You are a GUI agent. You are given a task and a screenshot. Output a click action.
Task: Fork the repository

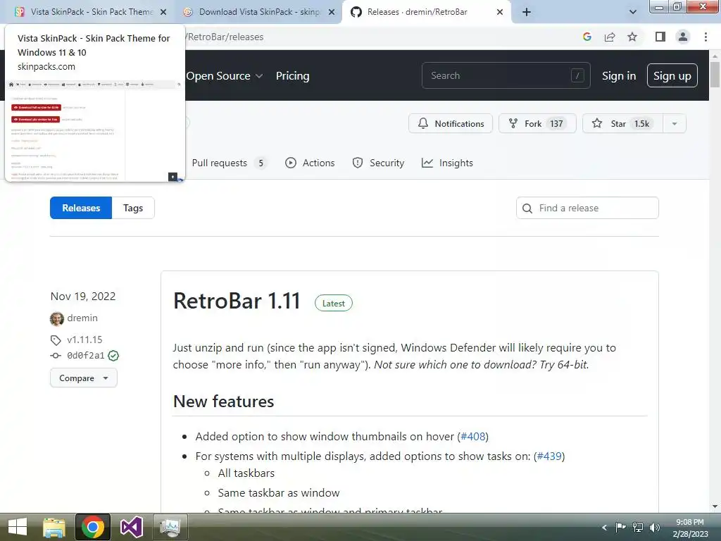(x=537, y=123)
